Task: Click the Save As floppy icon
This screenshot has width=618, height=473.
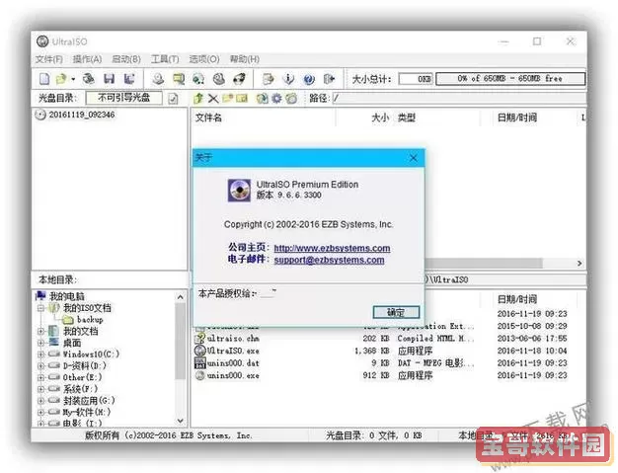Action: [x=129, y=79]
